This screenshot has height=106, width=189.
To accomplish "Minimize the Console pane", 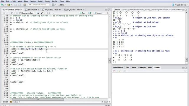I will click(183, 10).
